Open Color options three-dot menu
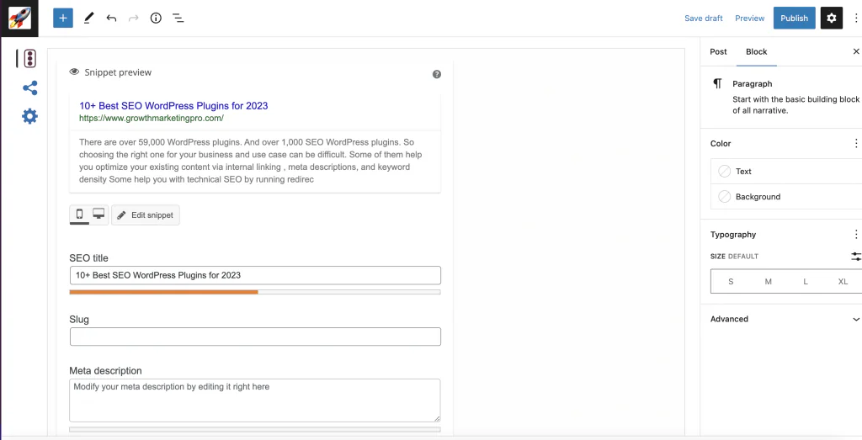 (x=855, y=143)
